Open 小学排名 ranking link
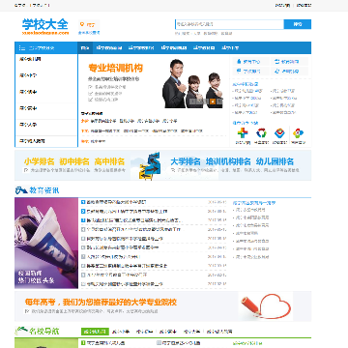 coord(39,161)
